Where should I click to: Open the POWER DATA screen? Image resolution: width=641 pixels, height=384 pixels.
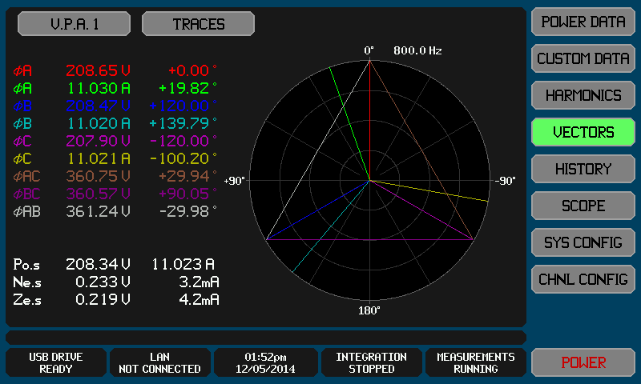click(x=583, y=22)
